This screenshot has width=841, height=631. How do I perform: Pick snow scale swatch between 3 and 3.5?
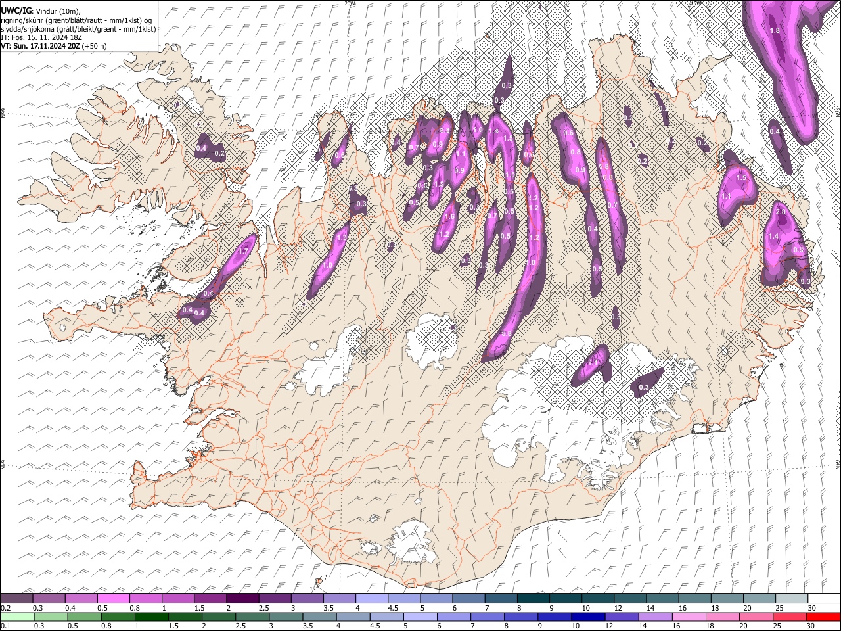(x=307, y=598)
